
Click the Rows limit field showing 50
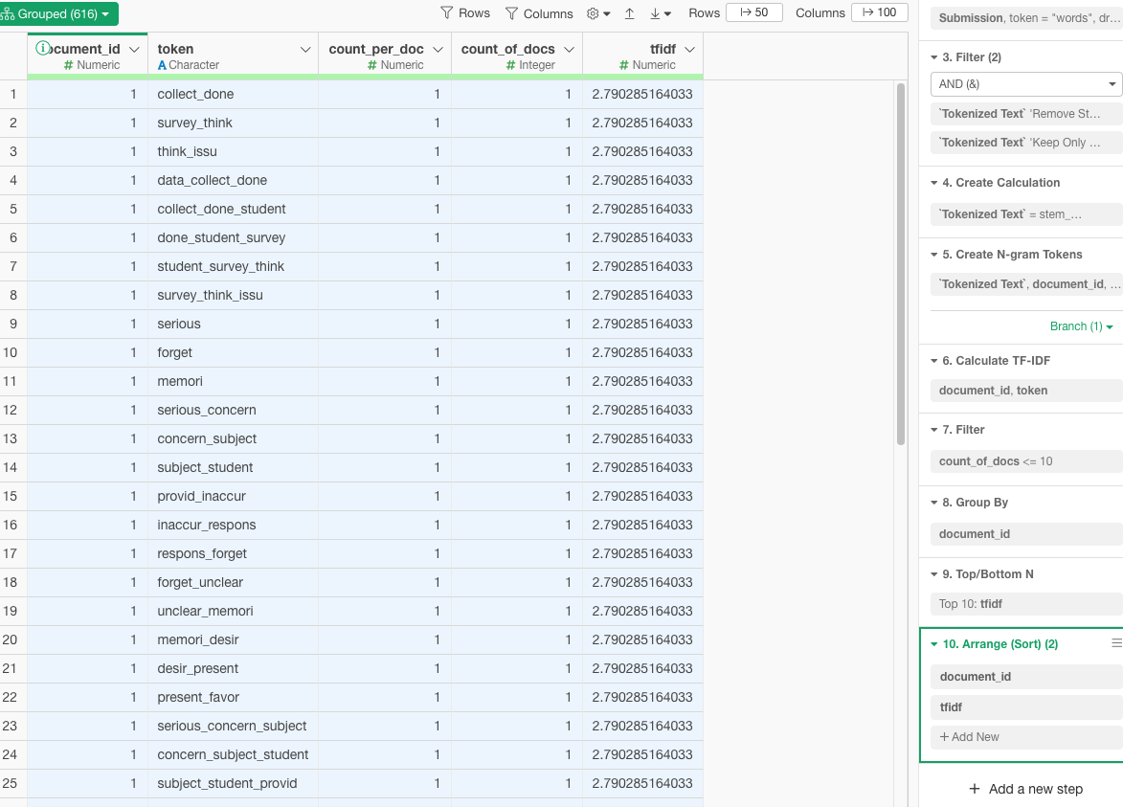753,12
